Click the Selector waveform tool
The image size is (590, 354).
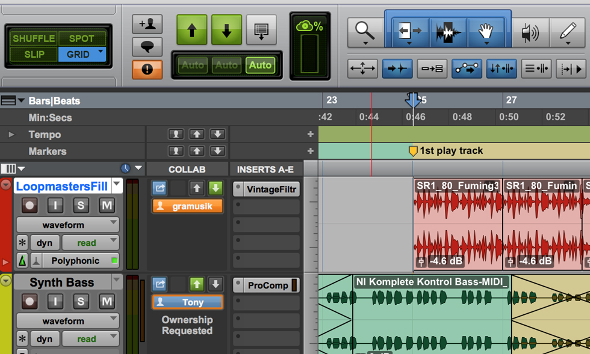tap(448, 31)
